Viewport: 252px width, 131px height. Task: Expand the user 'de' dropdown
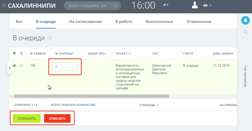click(x=207, y=5)
